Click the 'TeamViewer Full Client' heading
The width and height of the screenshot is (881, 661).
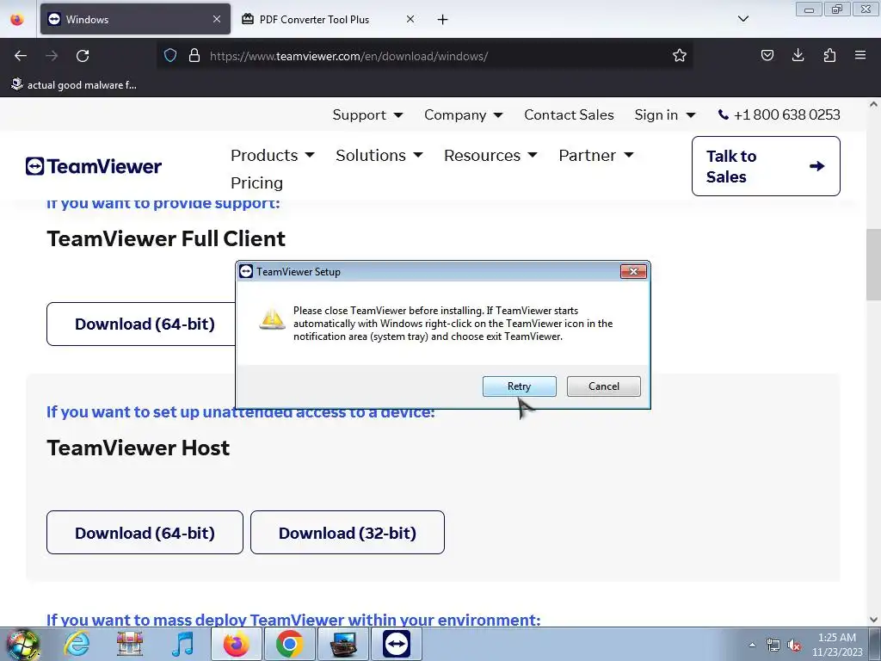coord(166,239)
